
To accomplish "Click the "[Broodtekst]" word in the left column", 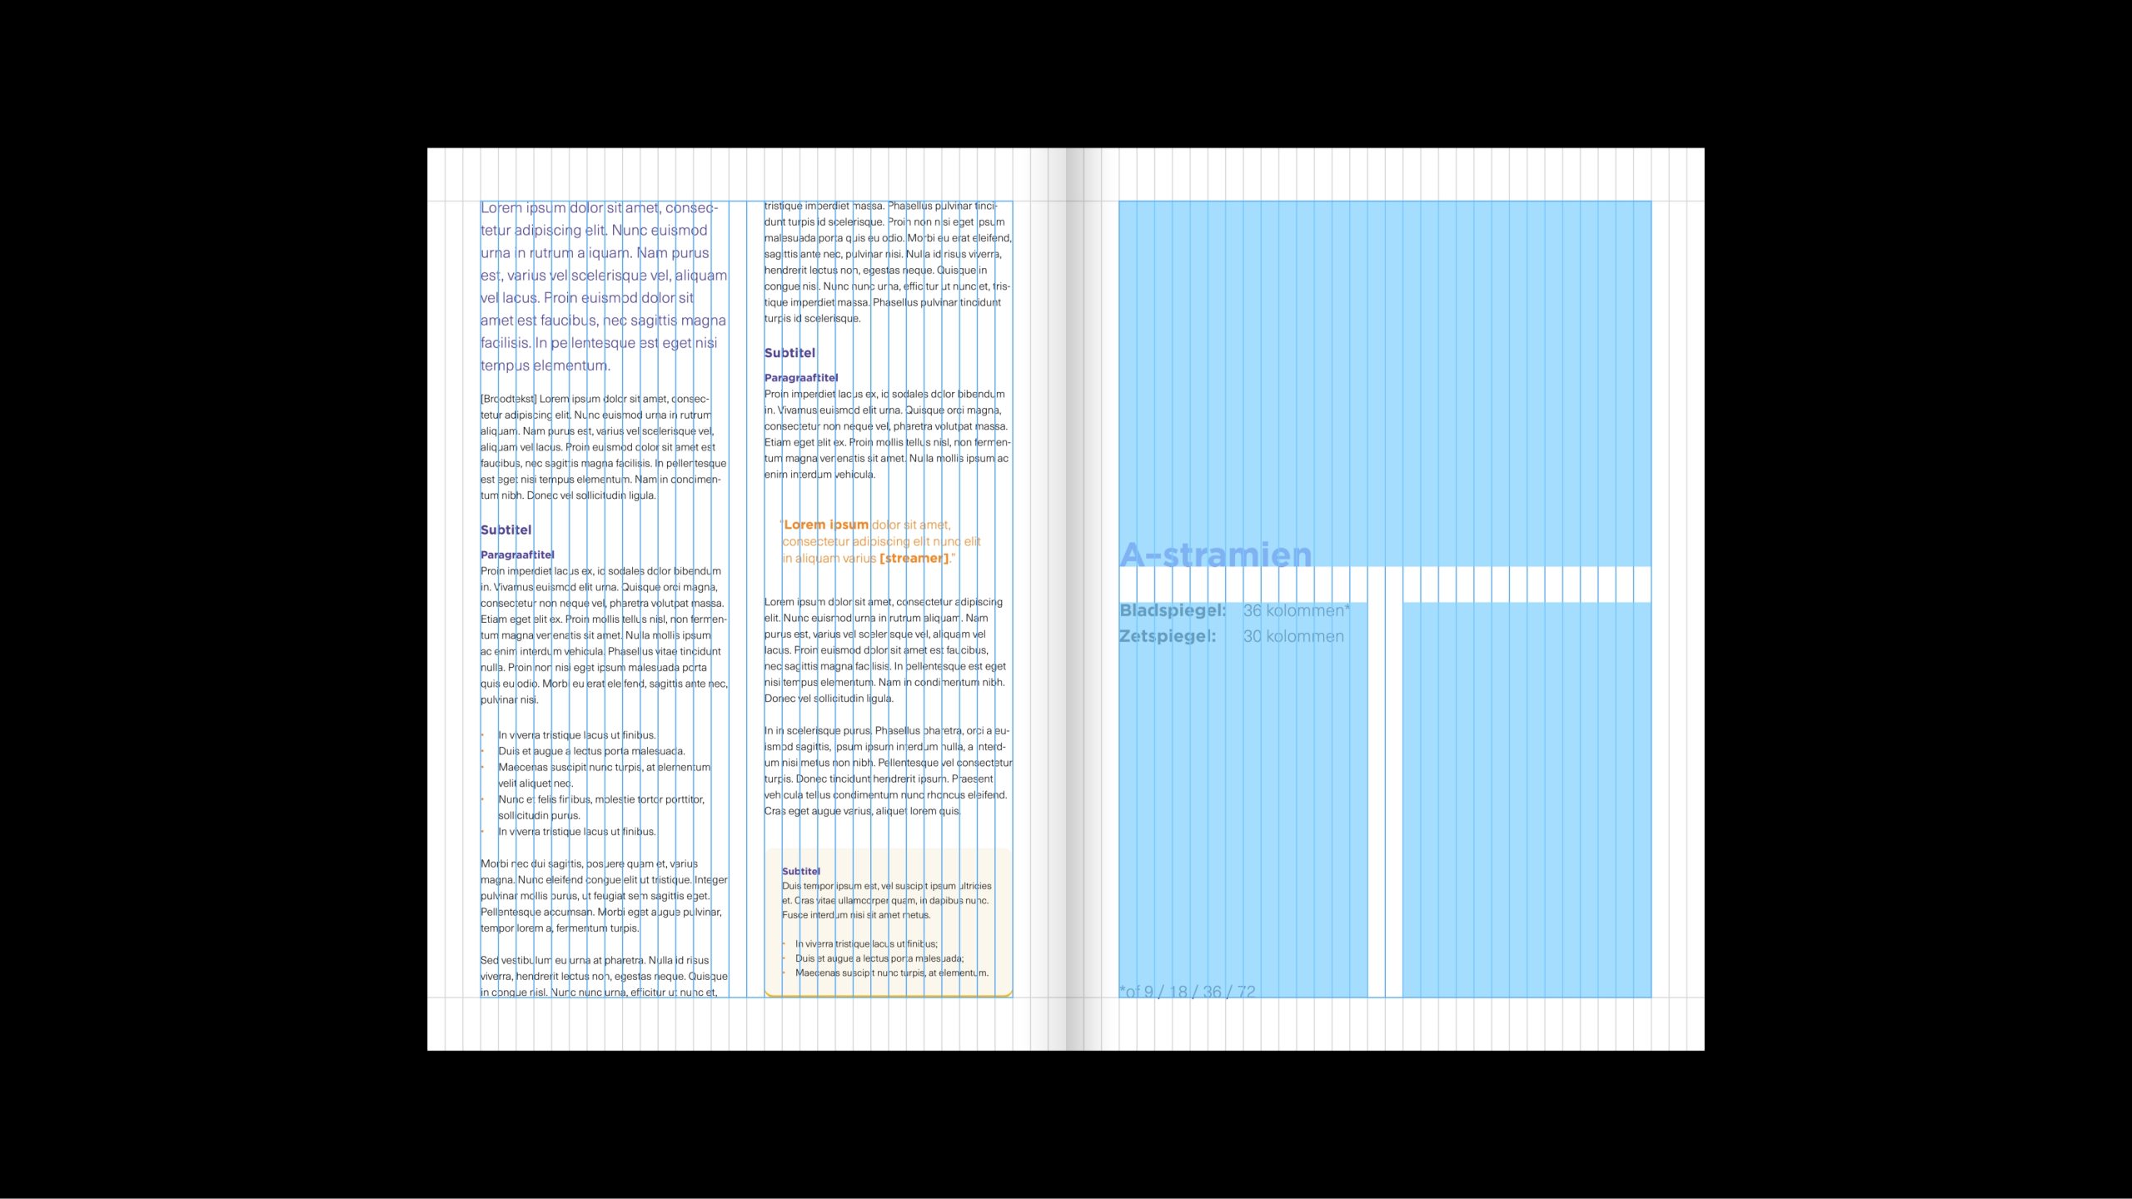I will coord(508,399).
